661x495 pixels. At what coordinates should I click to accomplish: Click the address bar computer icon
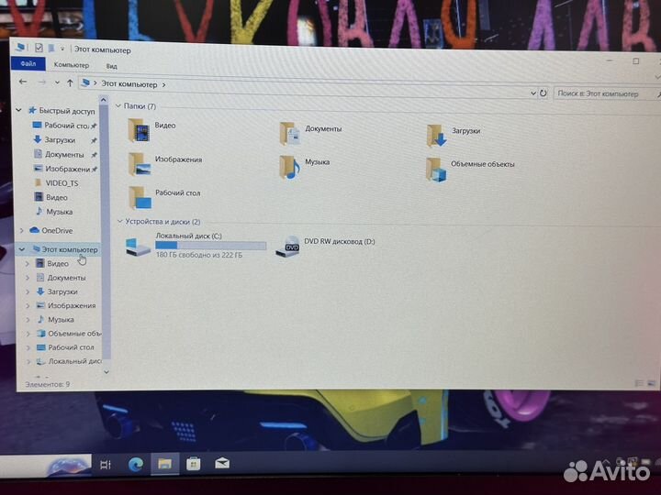tap(85, 82)
